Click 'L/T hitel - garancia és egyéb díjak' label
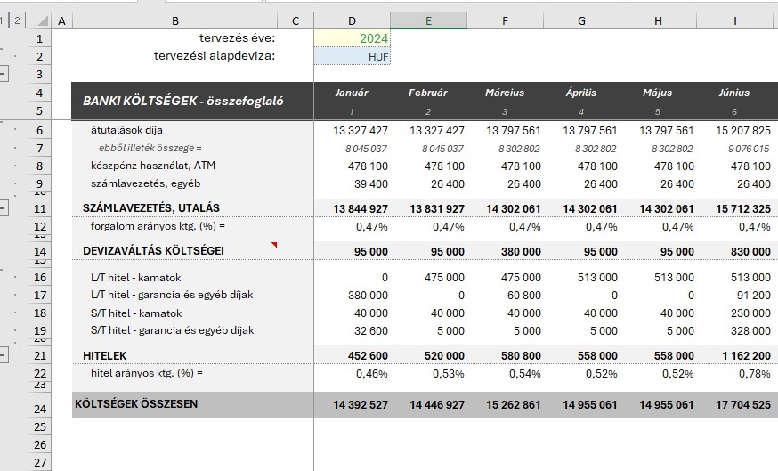The height and width of the screenshot is (471, 778). tap(172, 295)
